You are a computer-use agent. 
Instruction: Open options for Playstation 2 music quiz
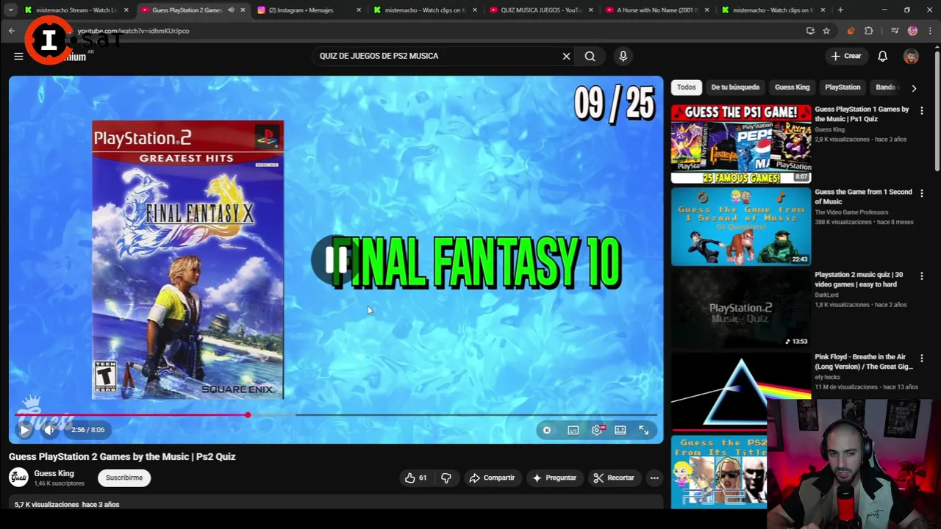coord(921,276)
